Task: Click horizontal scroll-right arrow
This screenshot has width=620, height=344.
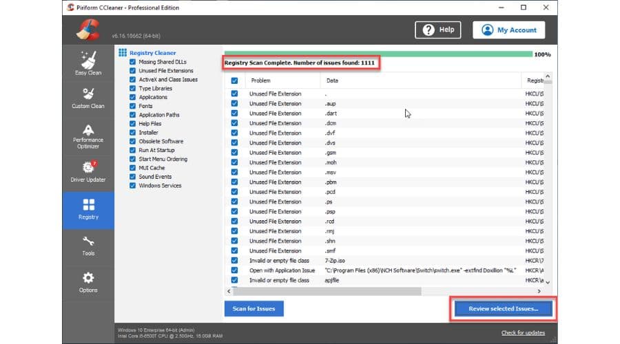Action: coord(539,291)
